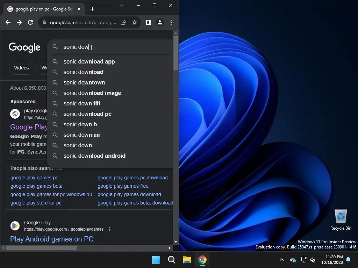The image size is (358, 268).
Task: Bookmark this tab with the star icon
Action: click(135, 22)
